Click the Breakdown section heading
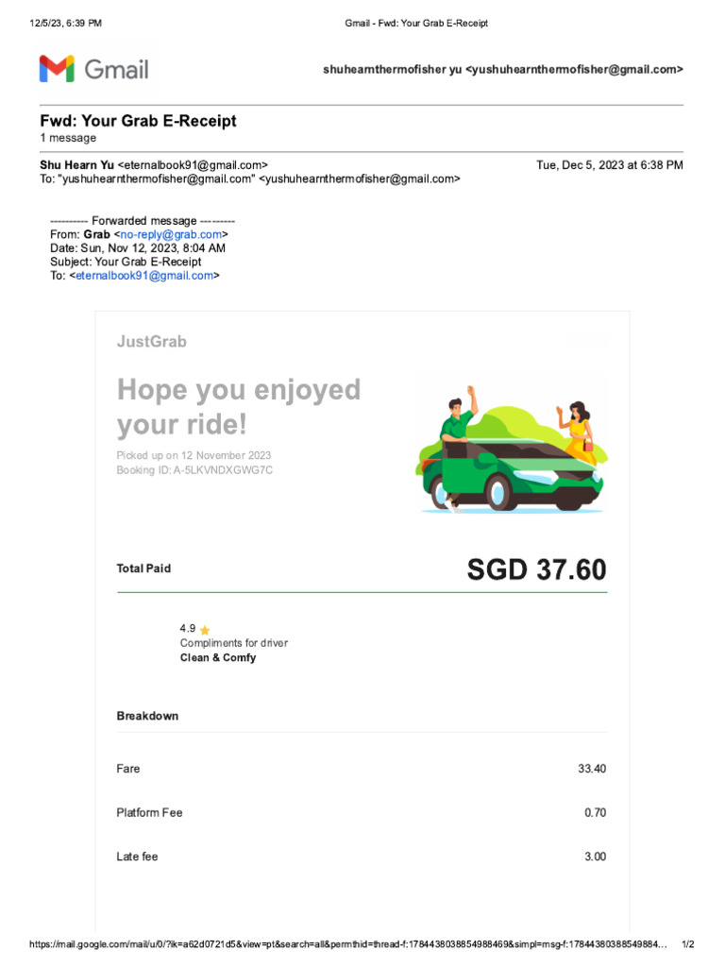This screenshot has height=967, width=725. tap(147, 716)
